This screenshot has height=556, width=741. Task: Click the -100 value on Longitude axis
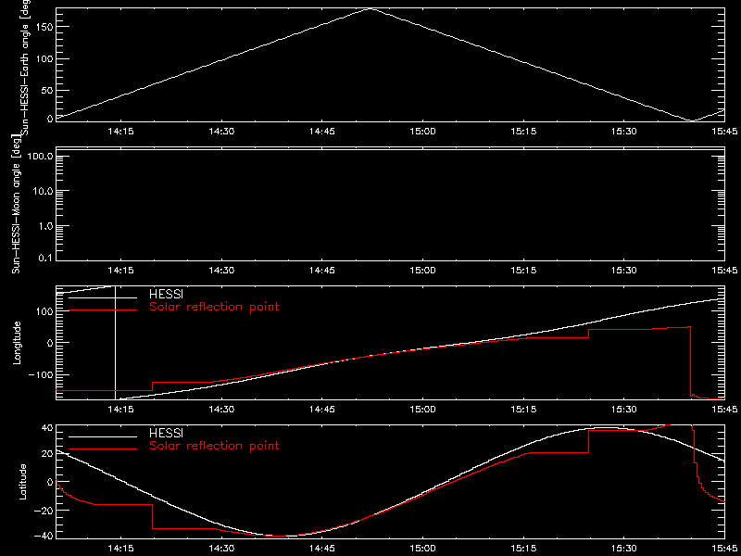[41, 374]
